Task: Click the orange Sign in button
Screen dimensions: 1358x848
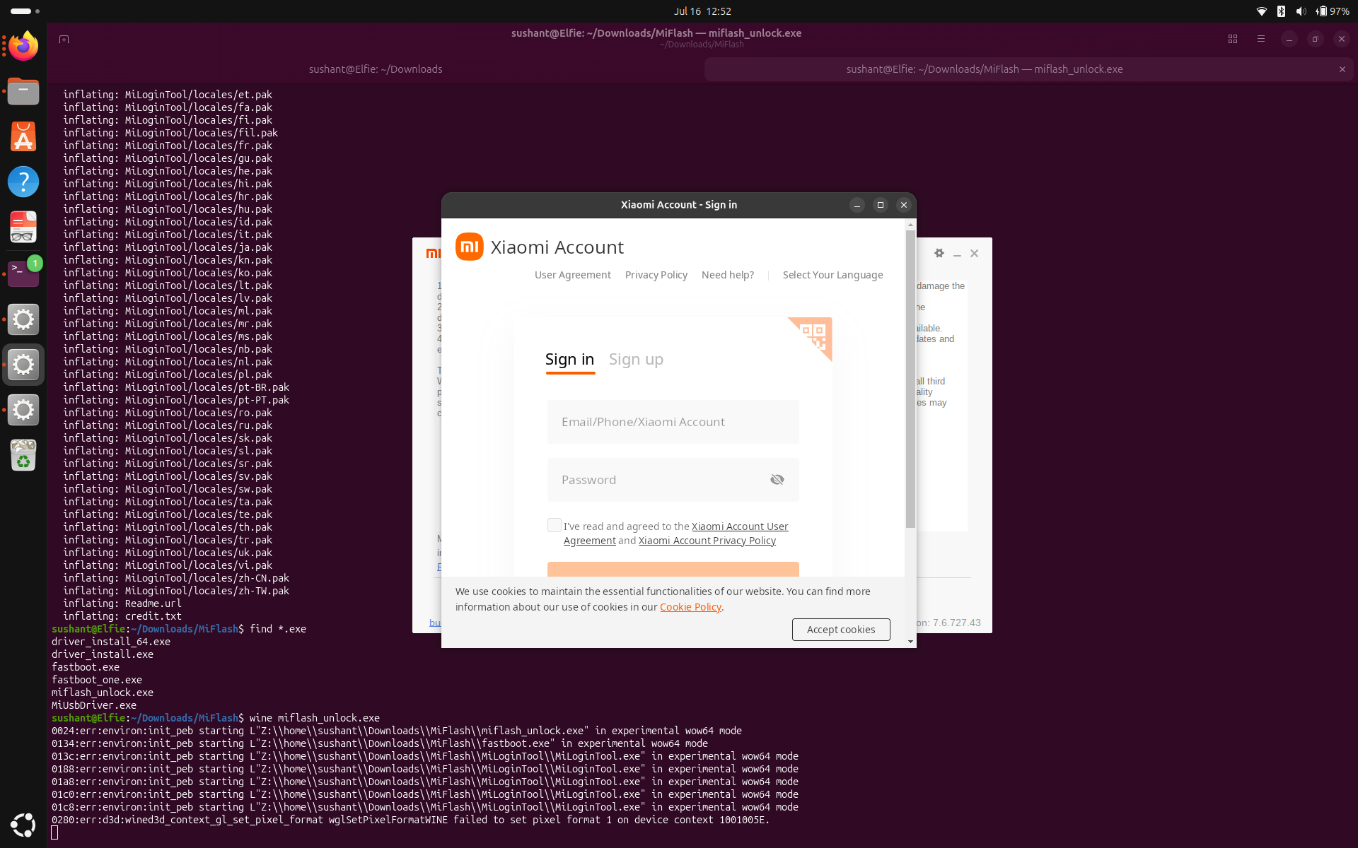Action: [673, 570]
